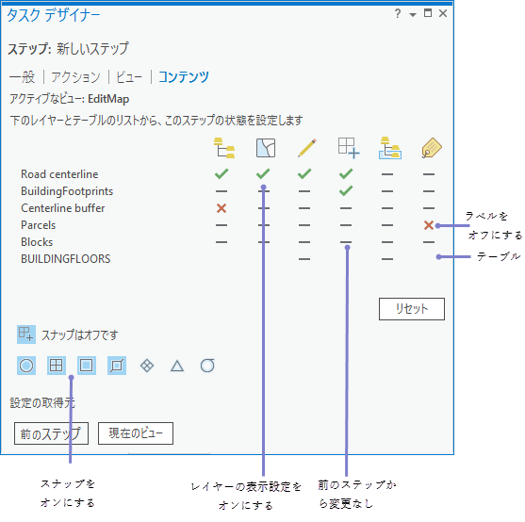Click the selectable layer column header icon

266,148
